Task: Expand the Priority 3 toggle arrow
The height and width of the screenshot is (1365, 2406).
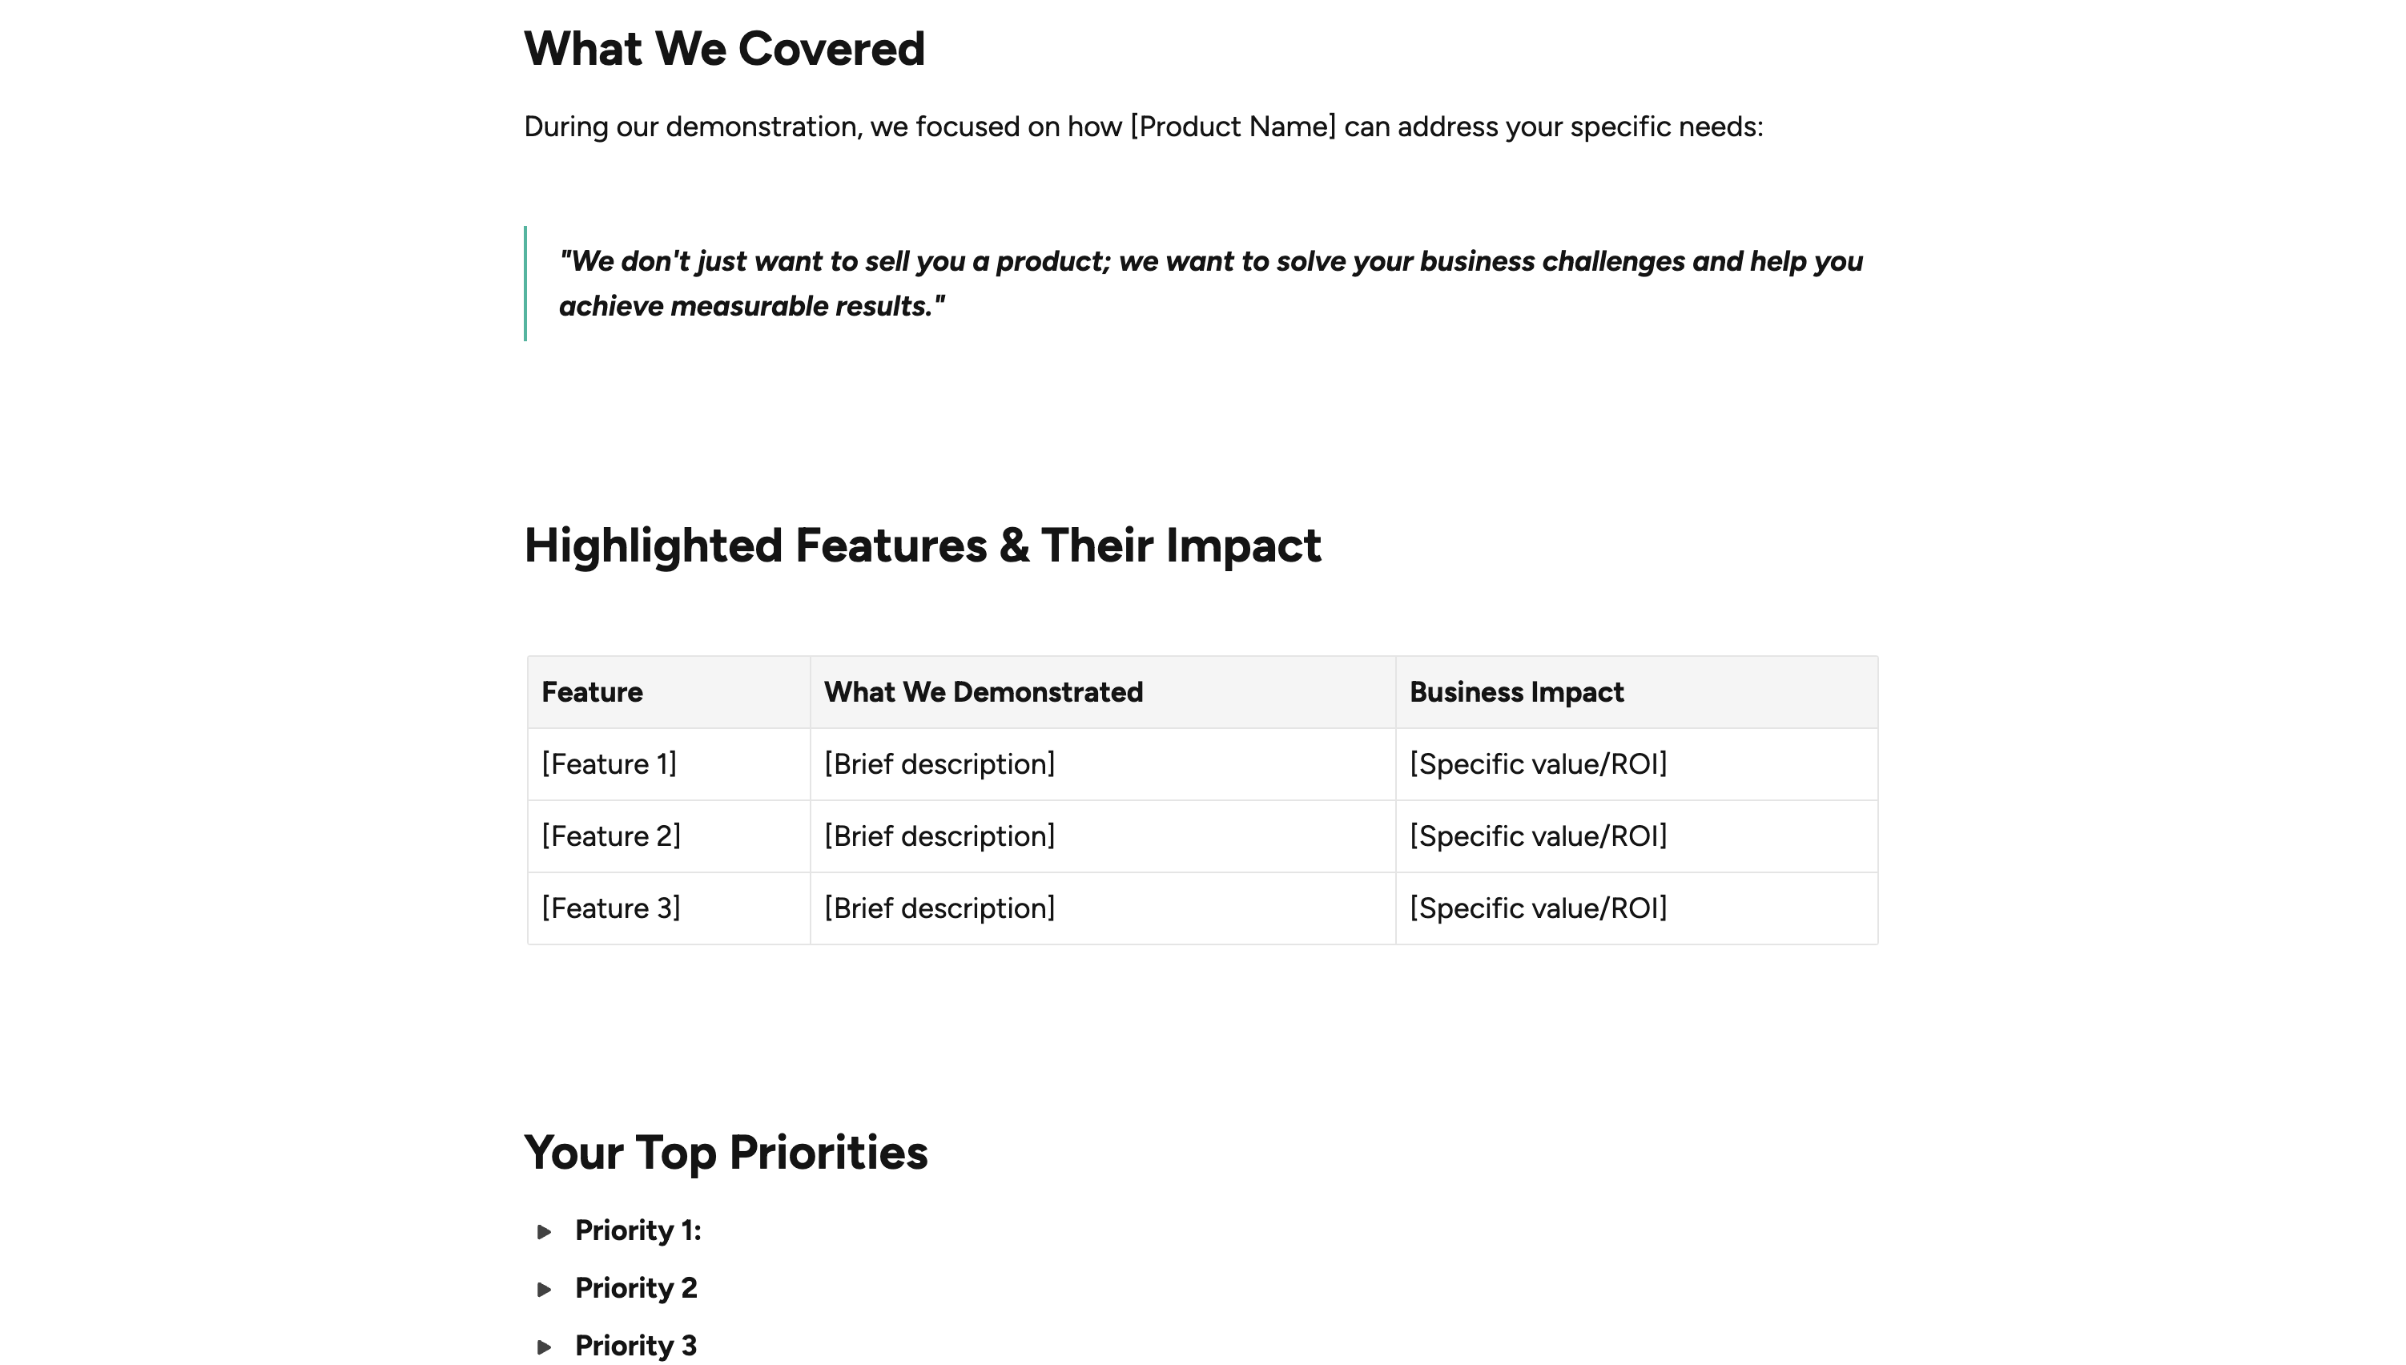Action: click(544, 1347)
